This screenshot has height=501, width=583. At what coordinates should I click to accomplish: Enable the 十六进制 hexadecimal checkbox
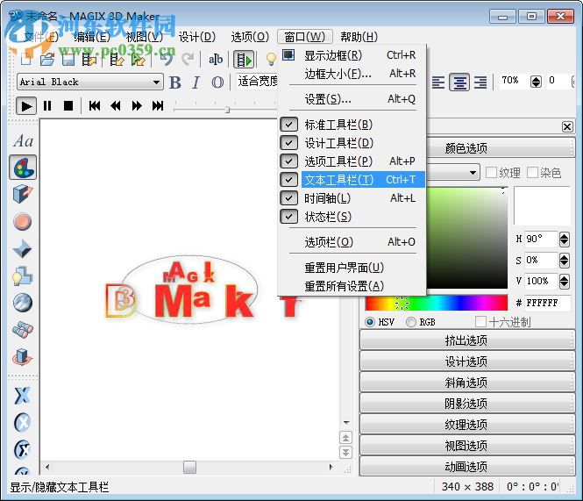480,322
